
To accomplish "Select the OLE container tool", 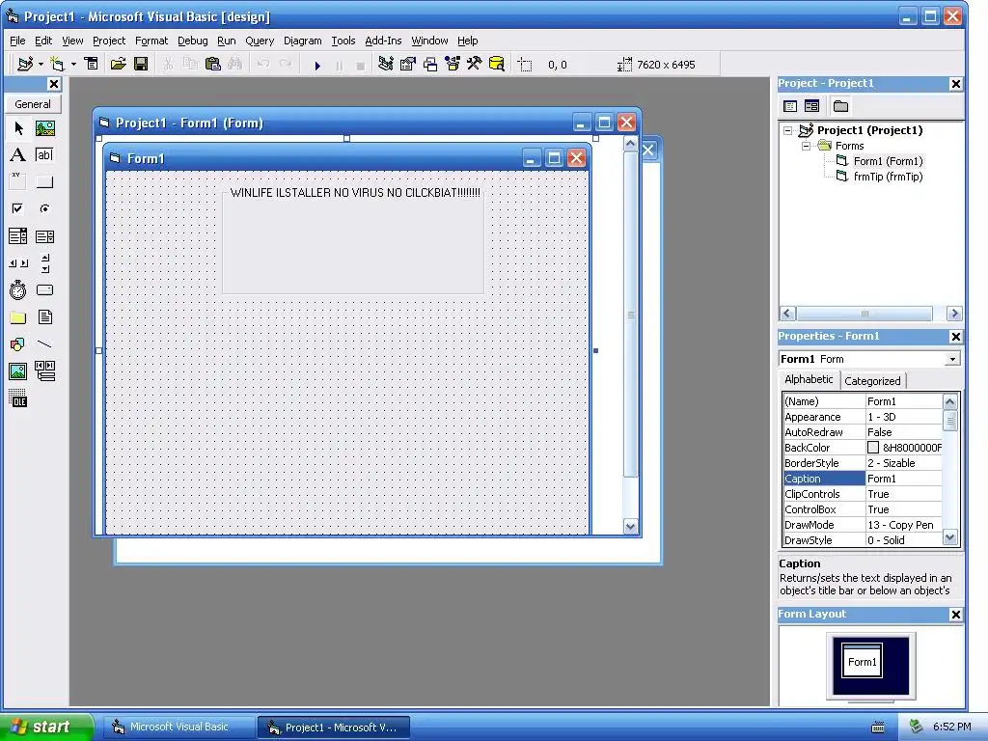I will [18, 398].
